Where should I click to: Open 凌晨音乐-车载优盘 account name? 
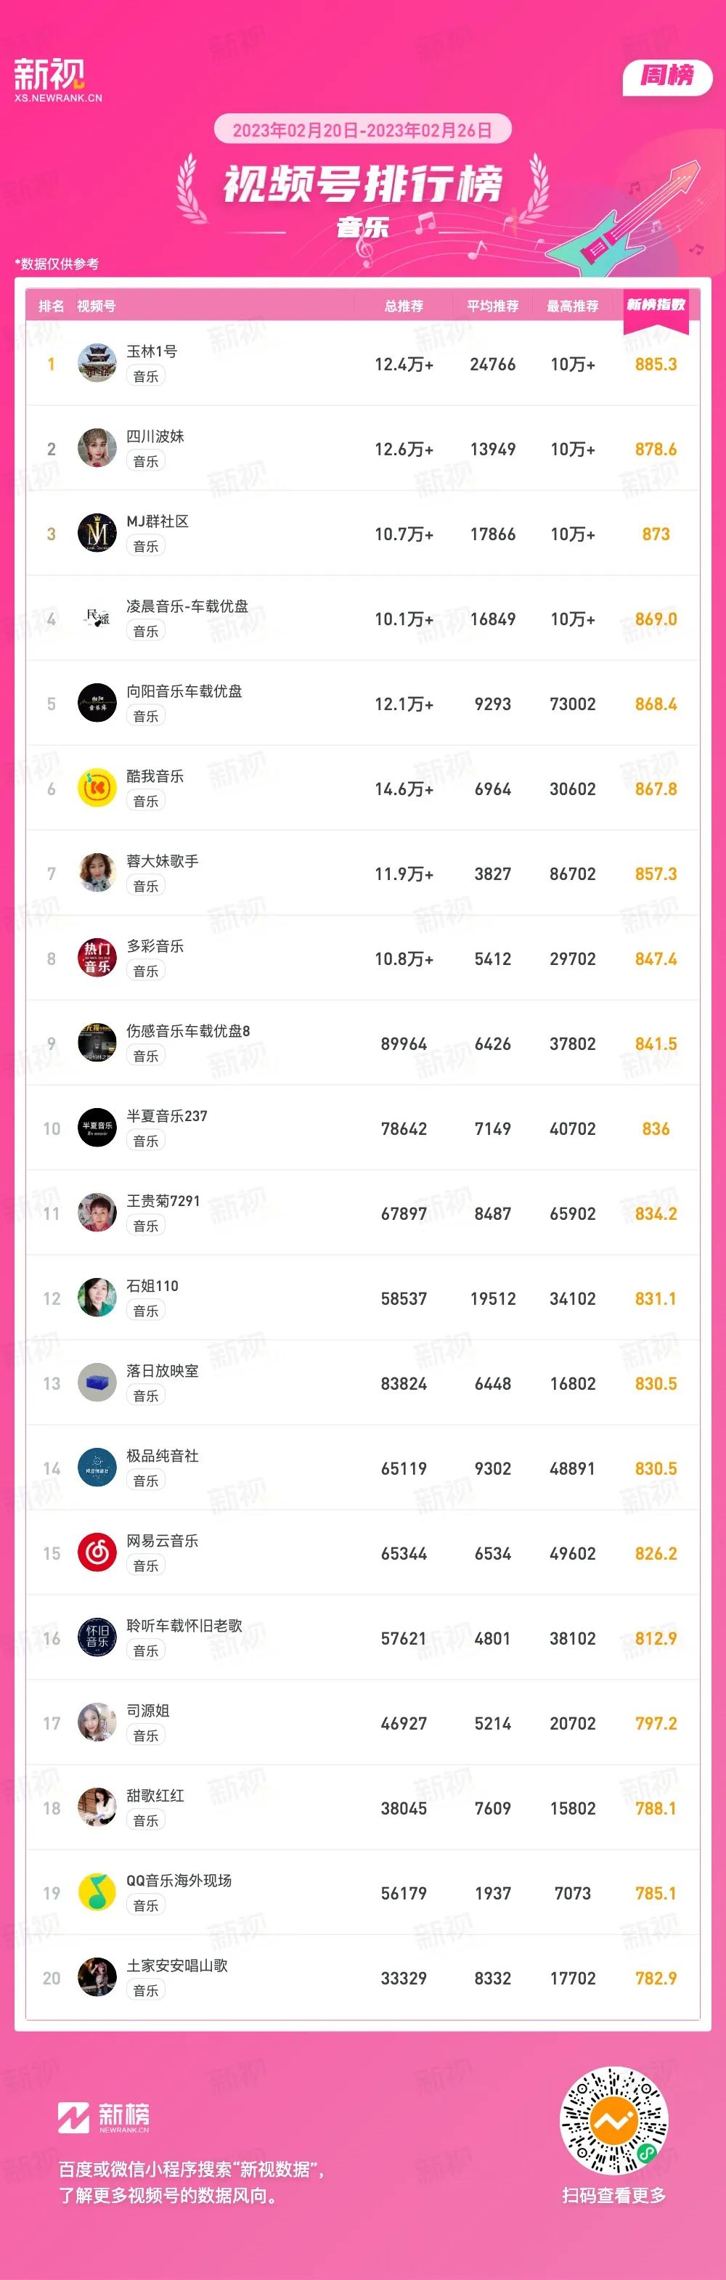tap(188, 606)
